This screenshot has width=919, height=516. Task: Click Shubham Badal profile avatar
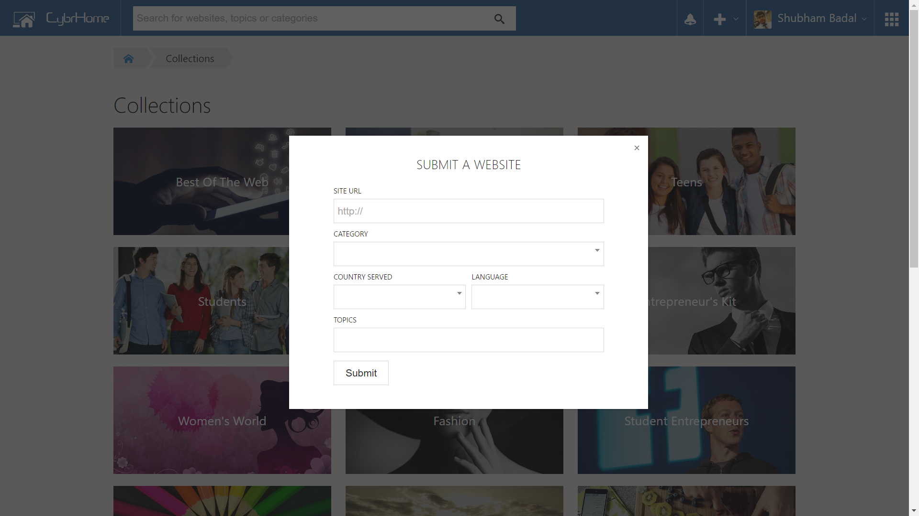pyautogui.click(x=762, y=19)
